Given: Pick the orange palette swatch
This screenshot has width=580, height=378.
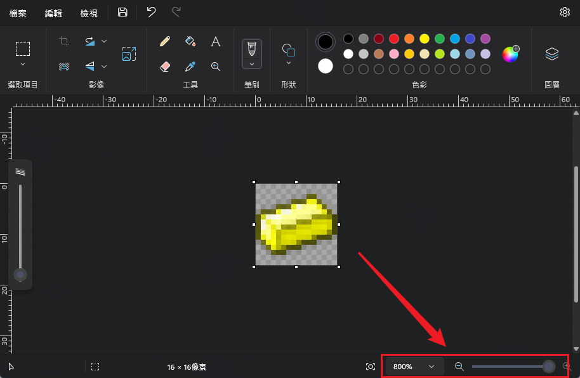Looking at the screenshot, I should click(409, 39).
